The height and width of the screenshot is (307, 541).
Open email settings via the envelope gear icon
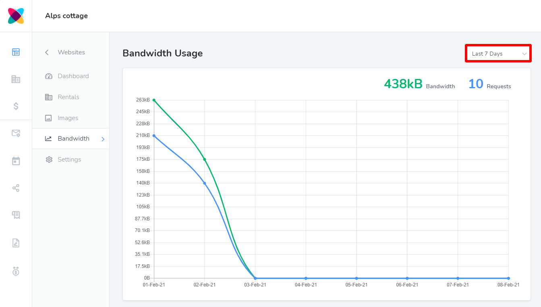click(x=16, y=133)
